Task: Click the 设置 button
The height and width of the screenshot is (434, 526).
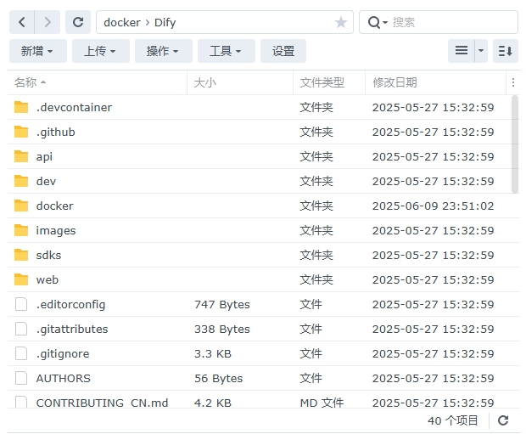Action: point(283,51)
